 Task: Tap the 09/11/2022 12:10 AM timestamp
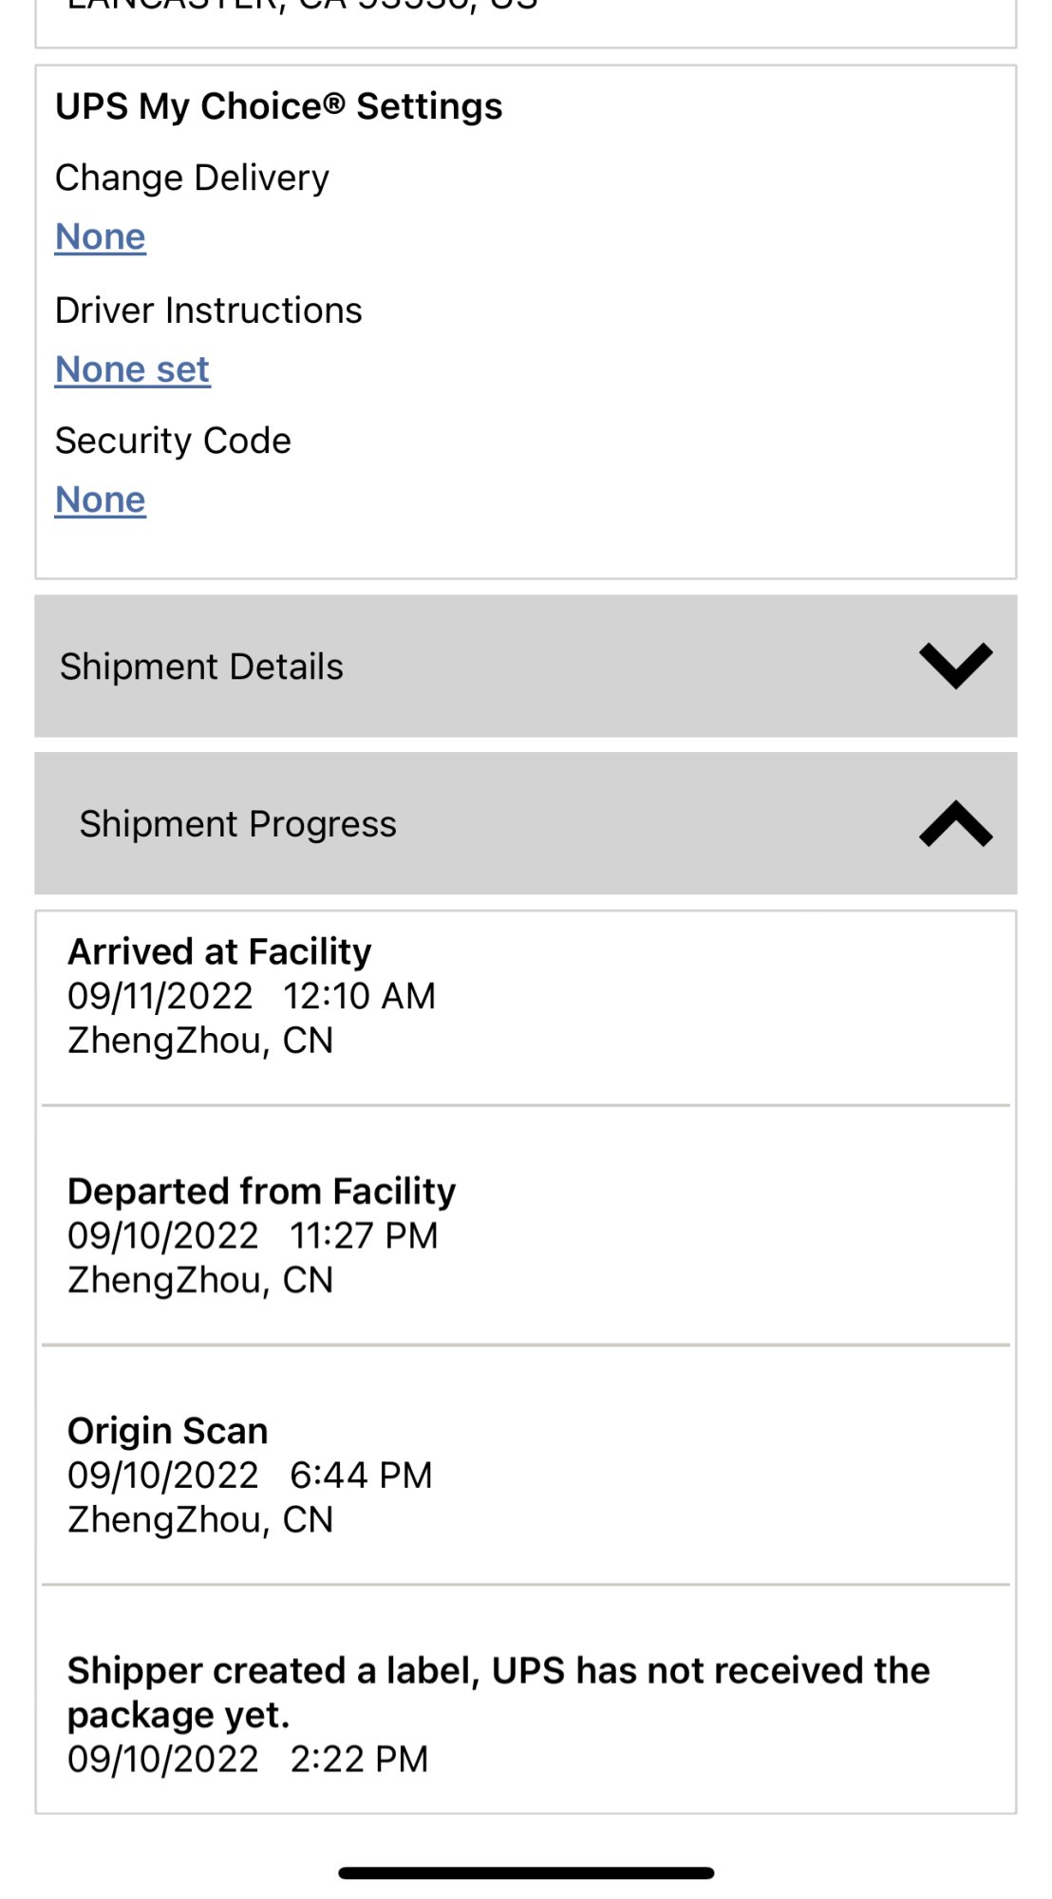click(x=252, y=996)
